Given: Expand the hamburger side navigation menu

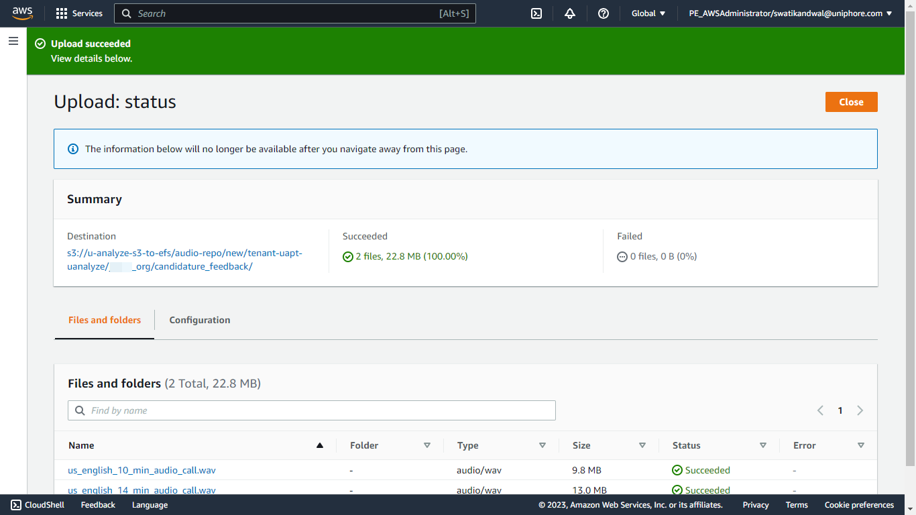Looking at the screenshot, I should tap(13, 41).
